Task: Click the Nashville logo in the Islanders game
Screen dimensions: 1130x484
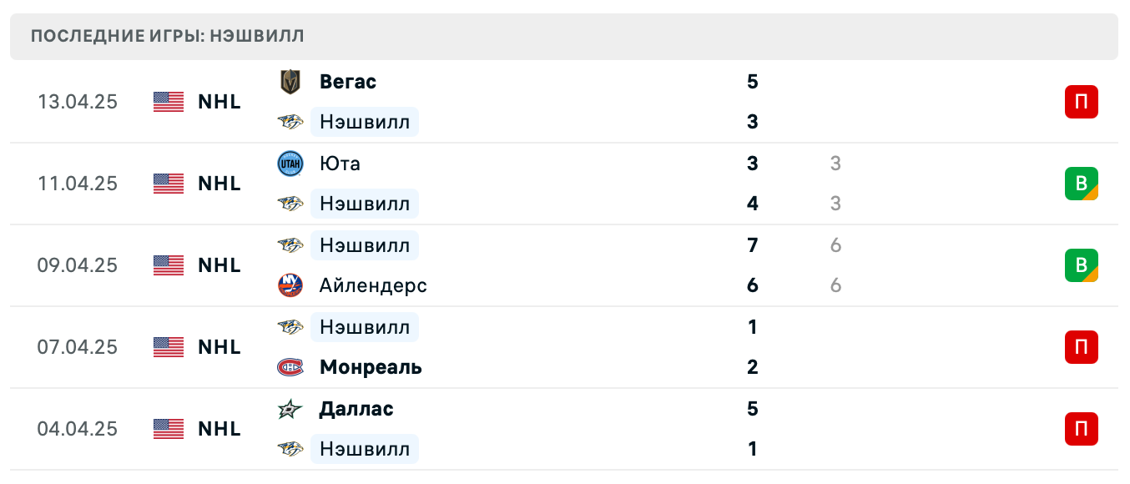Action: 290,245
